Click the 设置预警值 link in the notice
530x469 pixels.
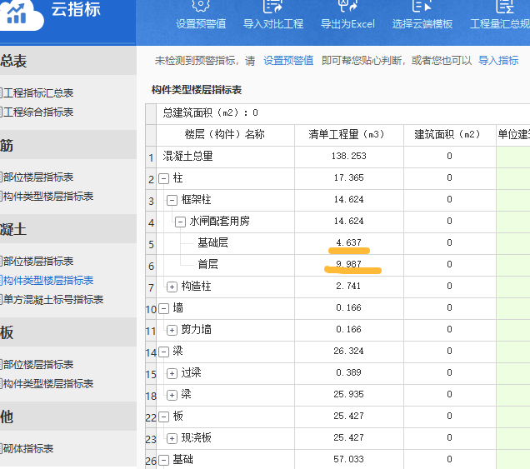[288, 61]
